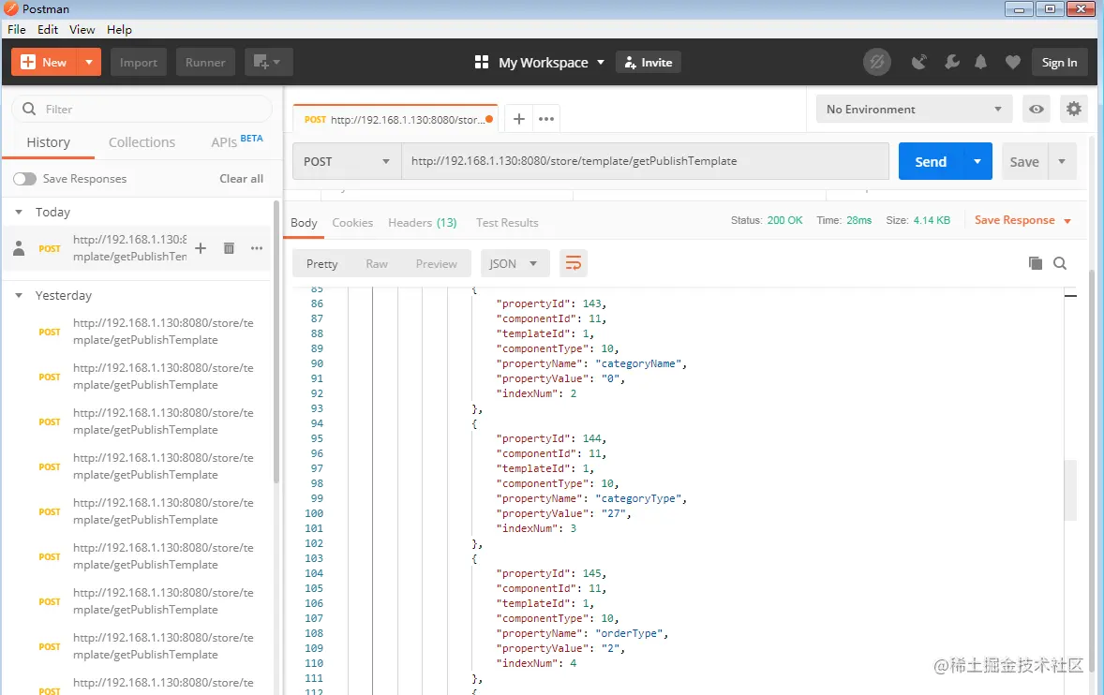Open the notifications bell icon
This screenshot has height=695, width=1104.
pos(981,63)
